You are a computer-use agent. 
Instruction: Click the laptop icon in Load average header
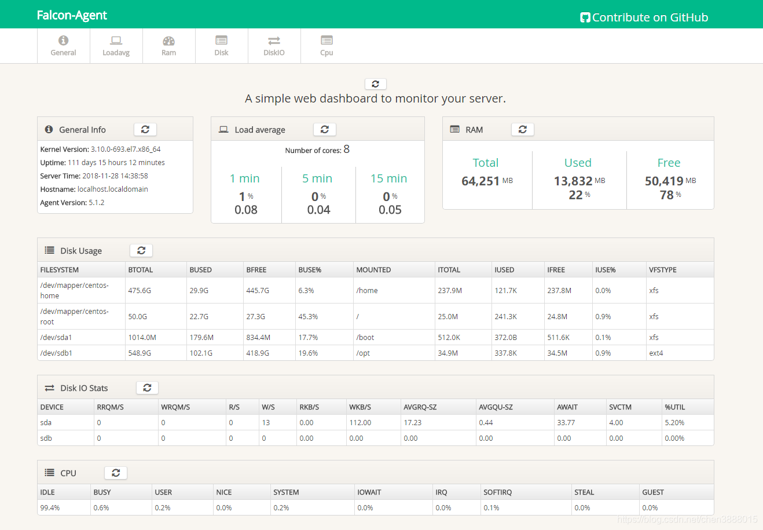click(x=223, y=129)
